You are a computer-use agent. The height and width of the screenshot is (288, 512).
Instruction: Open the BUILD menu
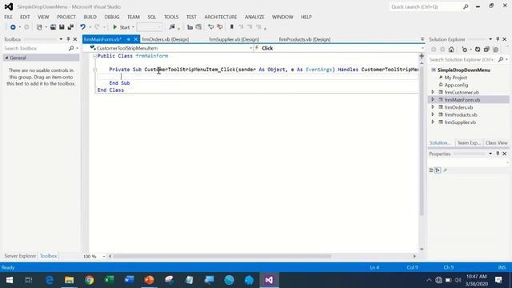(90, 17)
